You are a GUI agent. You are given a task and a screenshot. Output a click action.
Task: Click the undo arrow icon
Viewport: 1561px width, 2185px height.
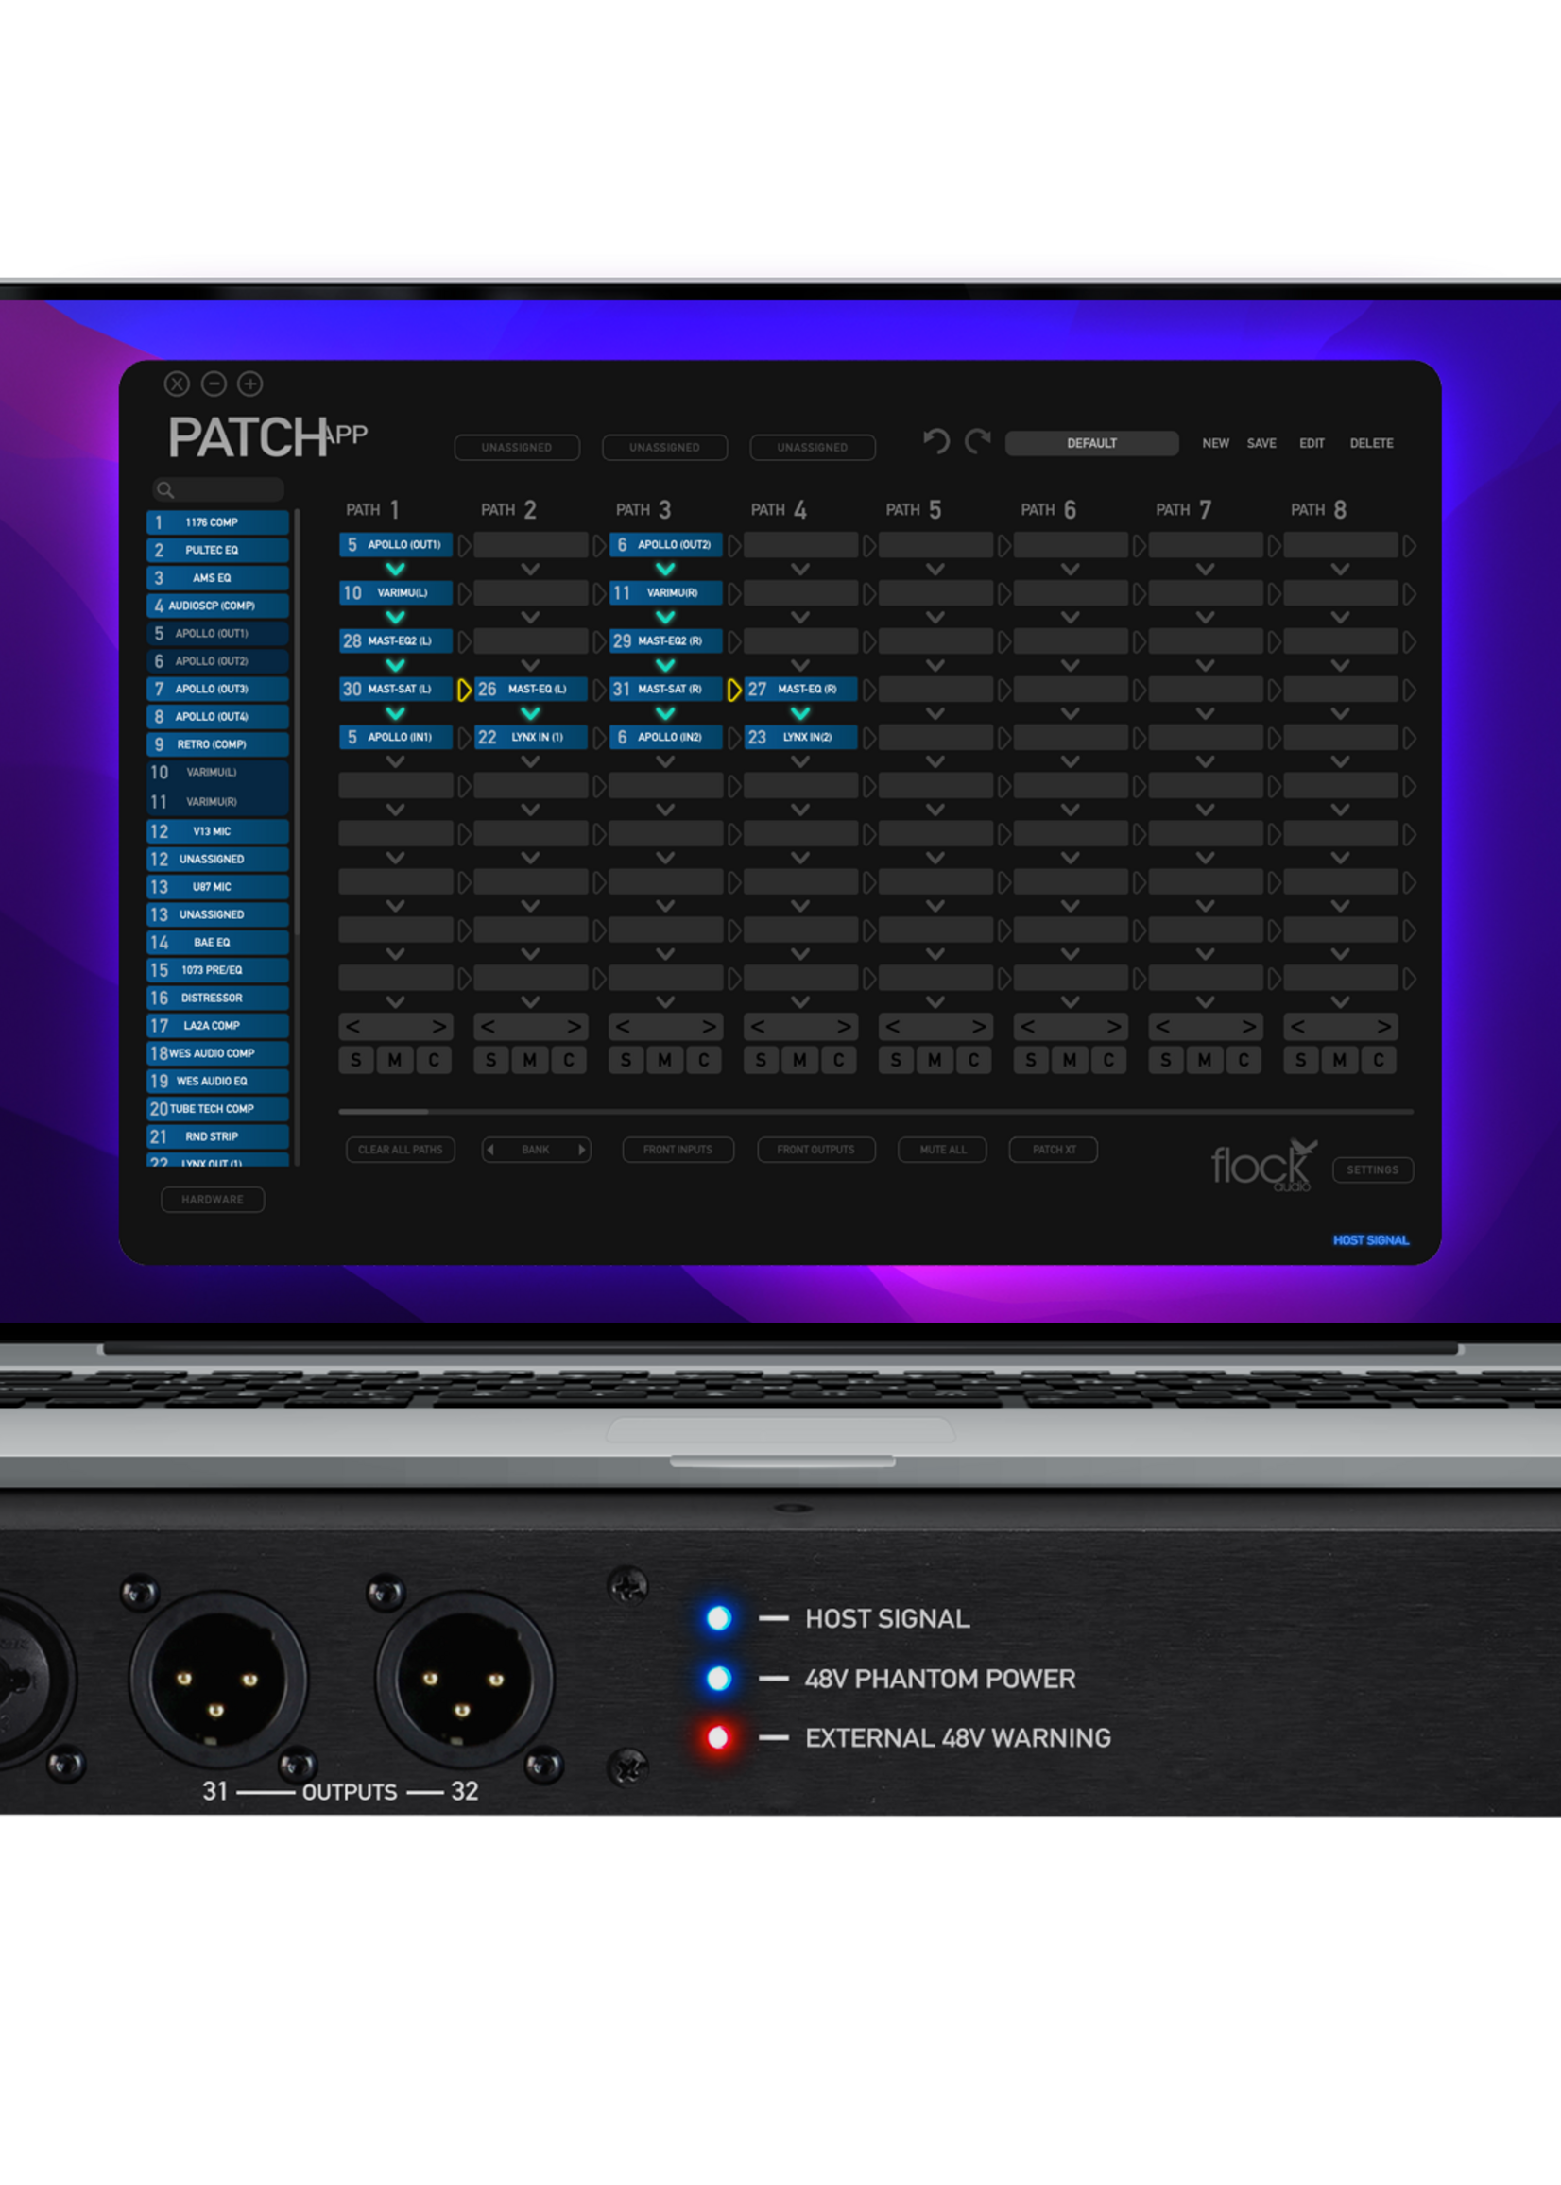pyautogui.click(x=935, y=441)
